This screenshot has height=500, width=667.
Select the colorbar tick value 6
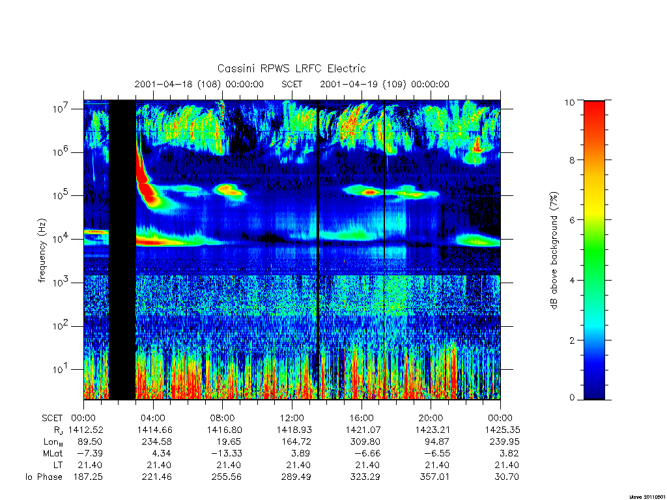pos(572,220)
